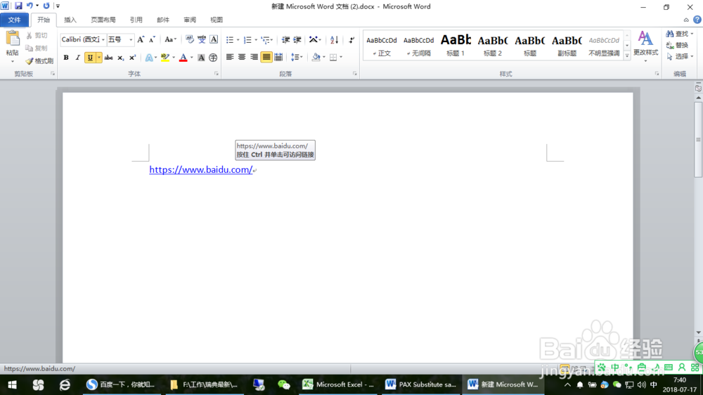Image resolution: width=703 pixels, height=395 pixels.
Task: Click the Superscript x² icon
Action: pos(132,58)
